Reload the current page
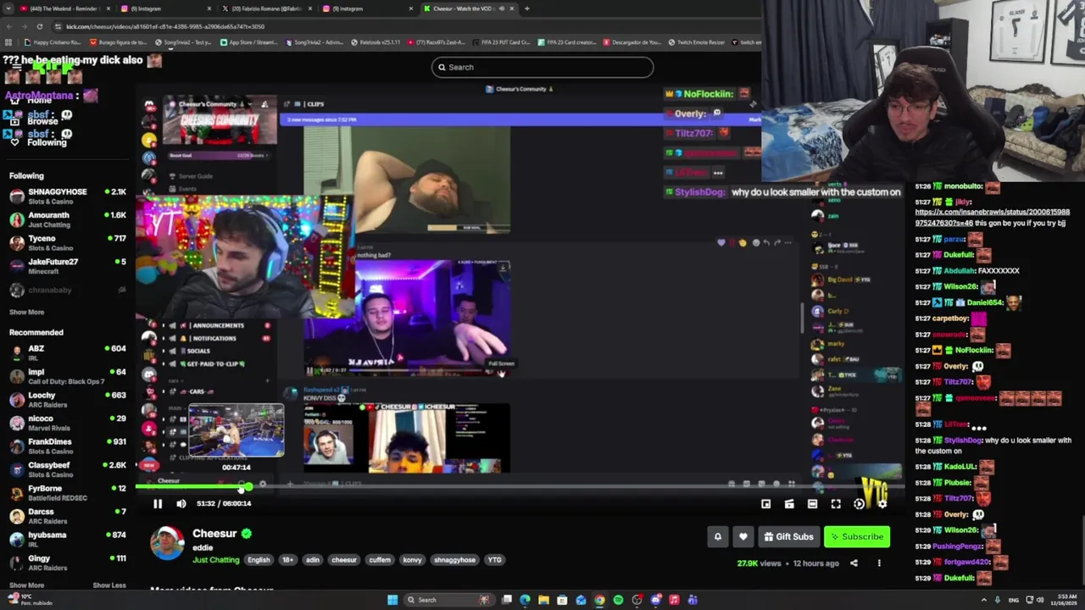Screen dimensions: 1085x610 coord(40,26)
